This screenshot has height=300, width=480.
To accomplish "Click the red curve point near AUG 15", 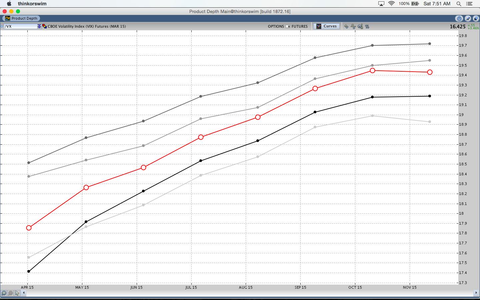I will [258, 117].
